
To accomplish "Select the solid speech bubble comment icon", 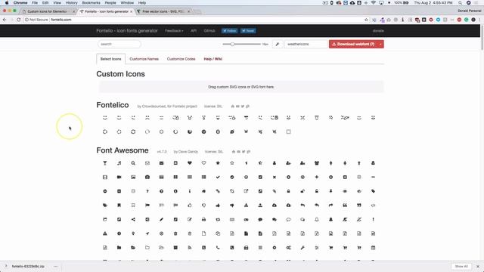I will click(x=260, y=220).
